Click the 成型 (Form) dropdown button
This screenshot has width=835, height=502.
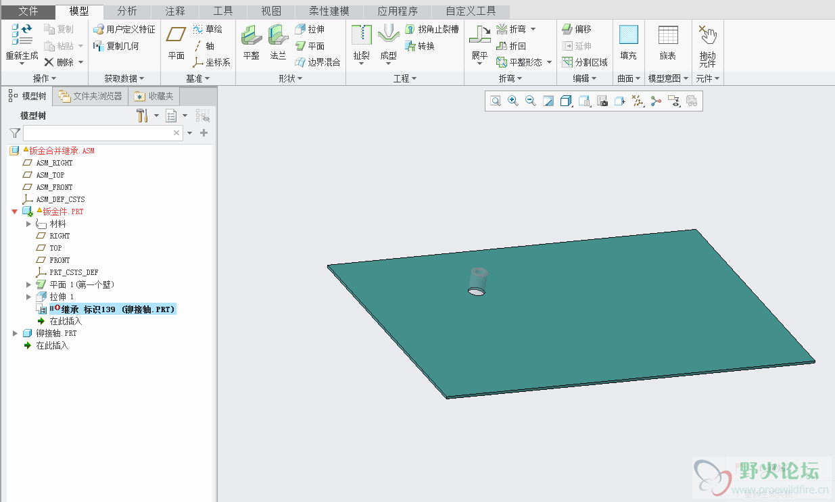tap(388, 46)
